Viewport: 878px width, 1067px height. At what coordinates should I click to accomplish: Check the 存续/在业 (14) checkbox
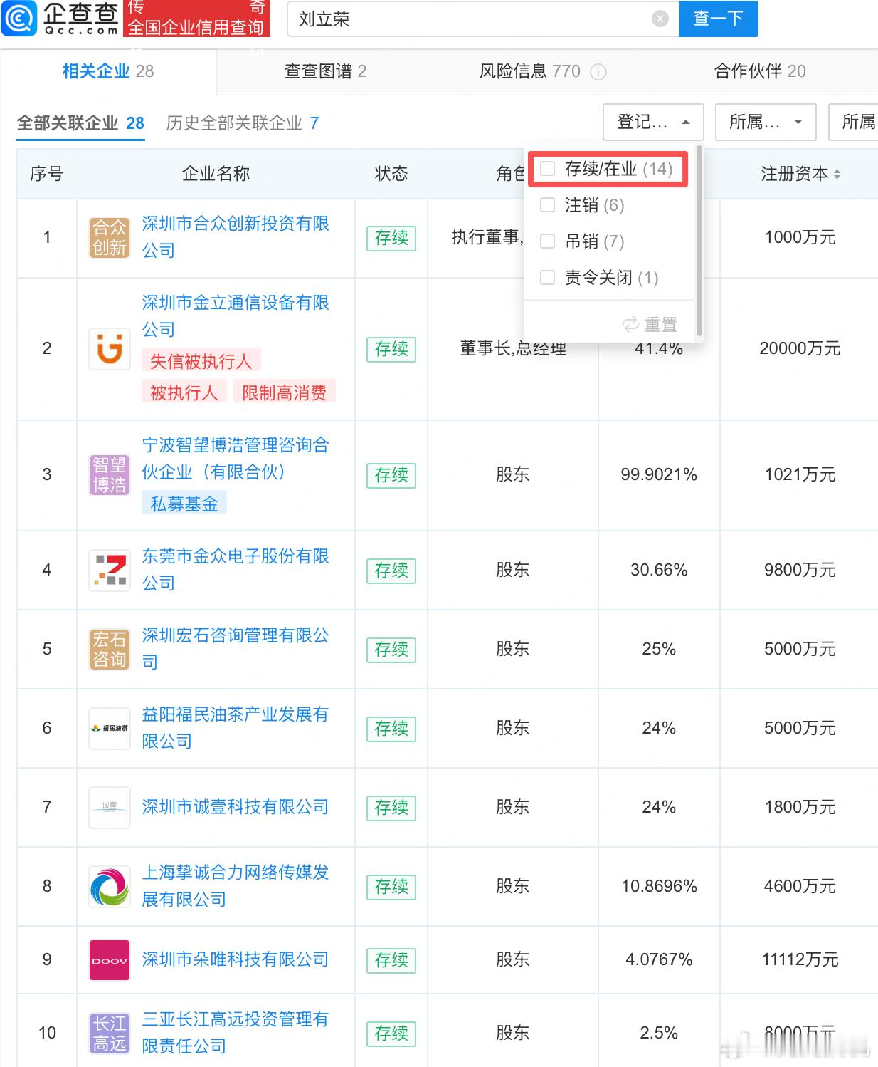tap(547, 169)
